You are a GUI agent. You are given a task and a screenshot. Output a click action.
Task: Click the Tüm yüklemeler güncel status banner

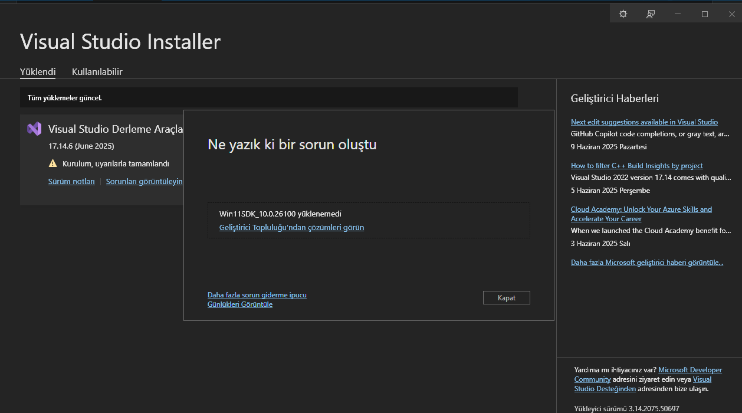[269, 97]
